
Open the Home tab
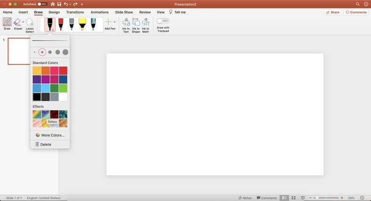coord(8,12)
